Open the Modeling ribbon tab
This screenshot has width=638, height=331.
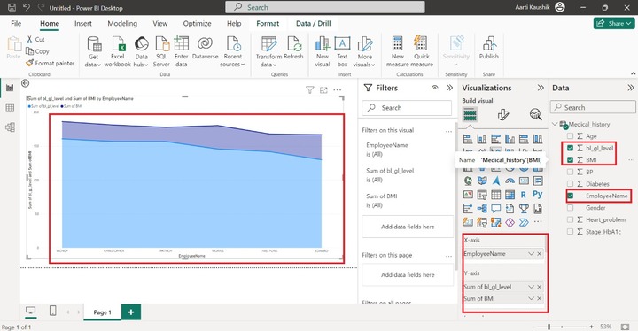tap(122, 24)
